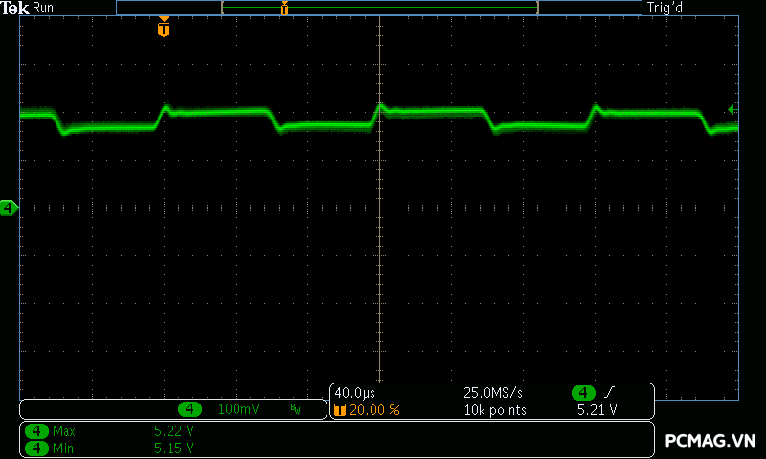Click the orange T icon beside 20.00 %

[x=339, y=410]
